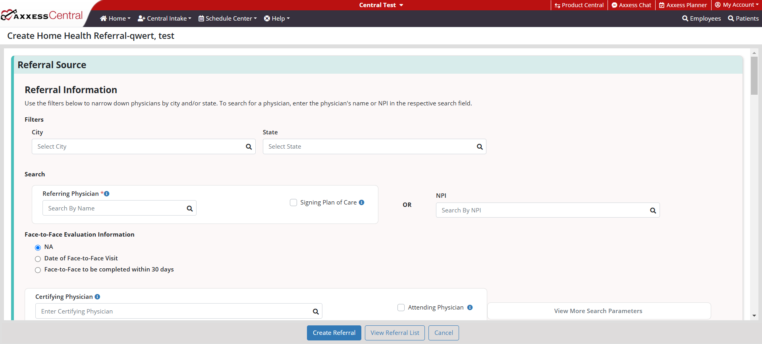
Task: Click the Schedule Center calendar icon
Action: [x=201, y=18]
